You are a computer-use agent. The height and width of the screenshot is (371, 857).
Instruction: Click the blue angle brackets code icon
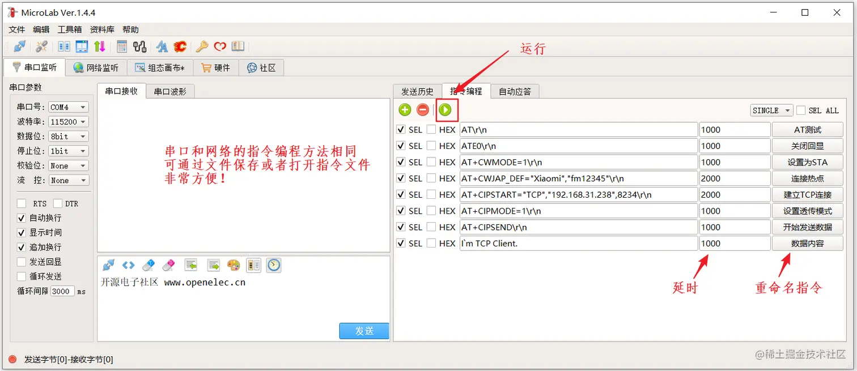pos(129,265)
